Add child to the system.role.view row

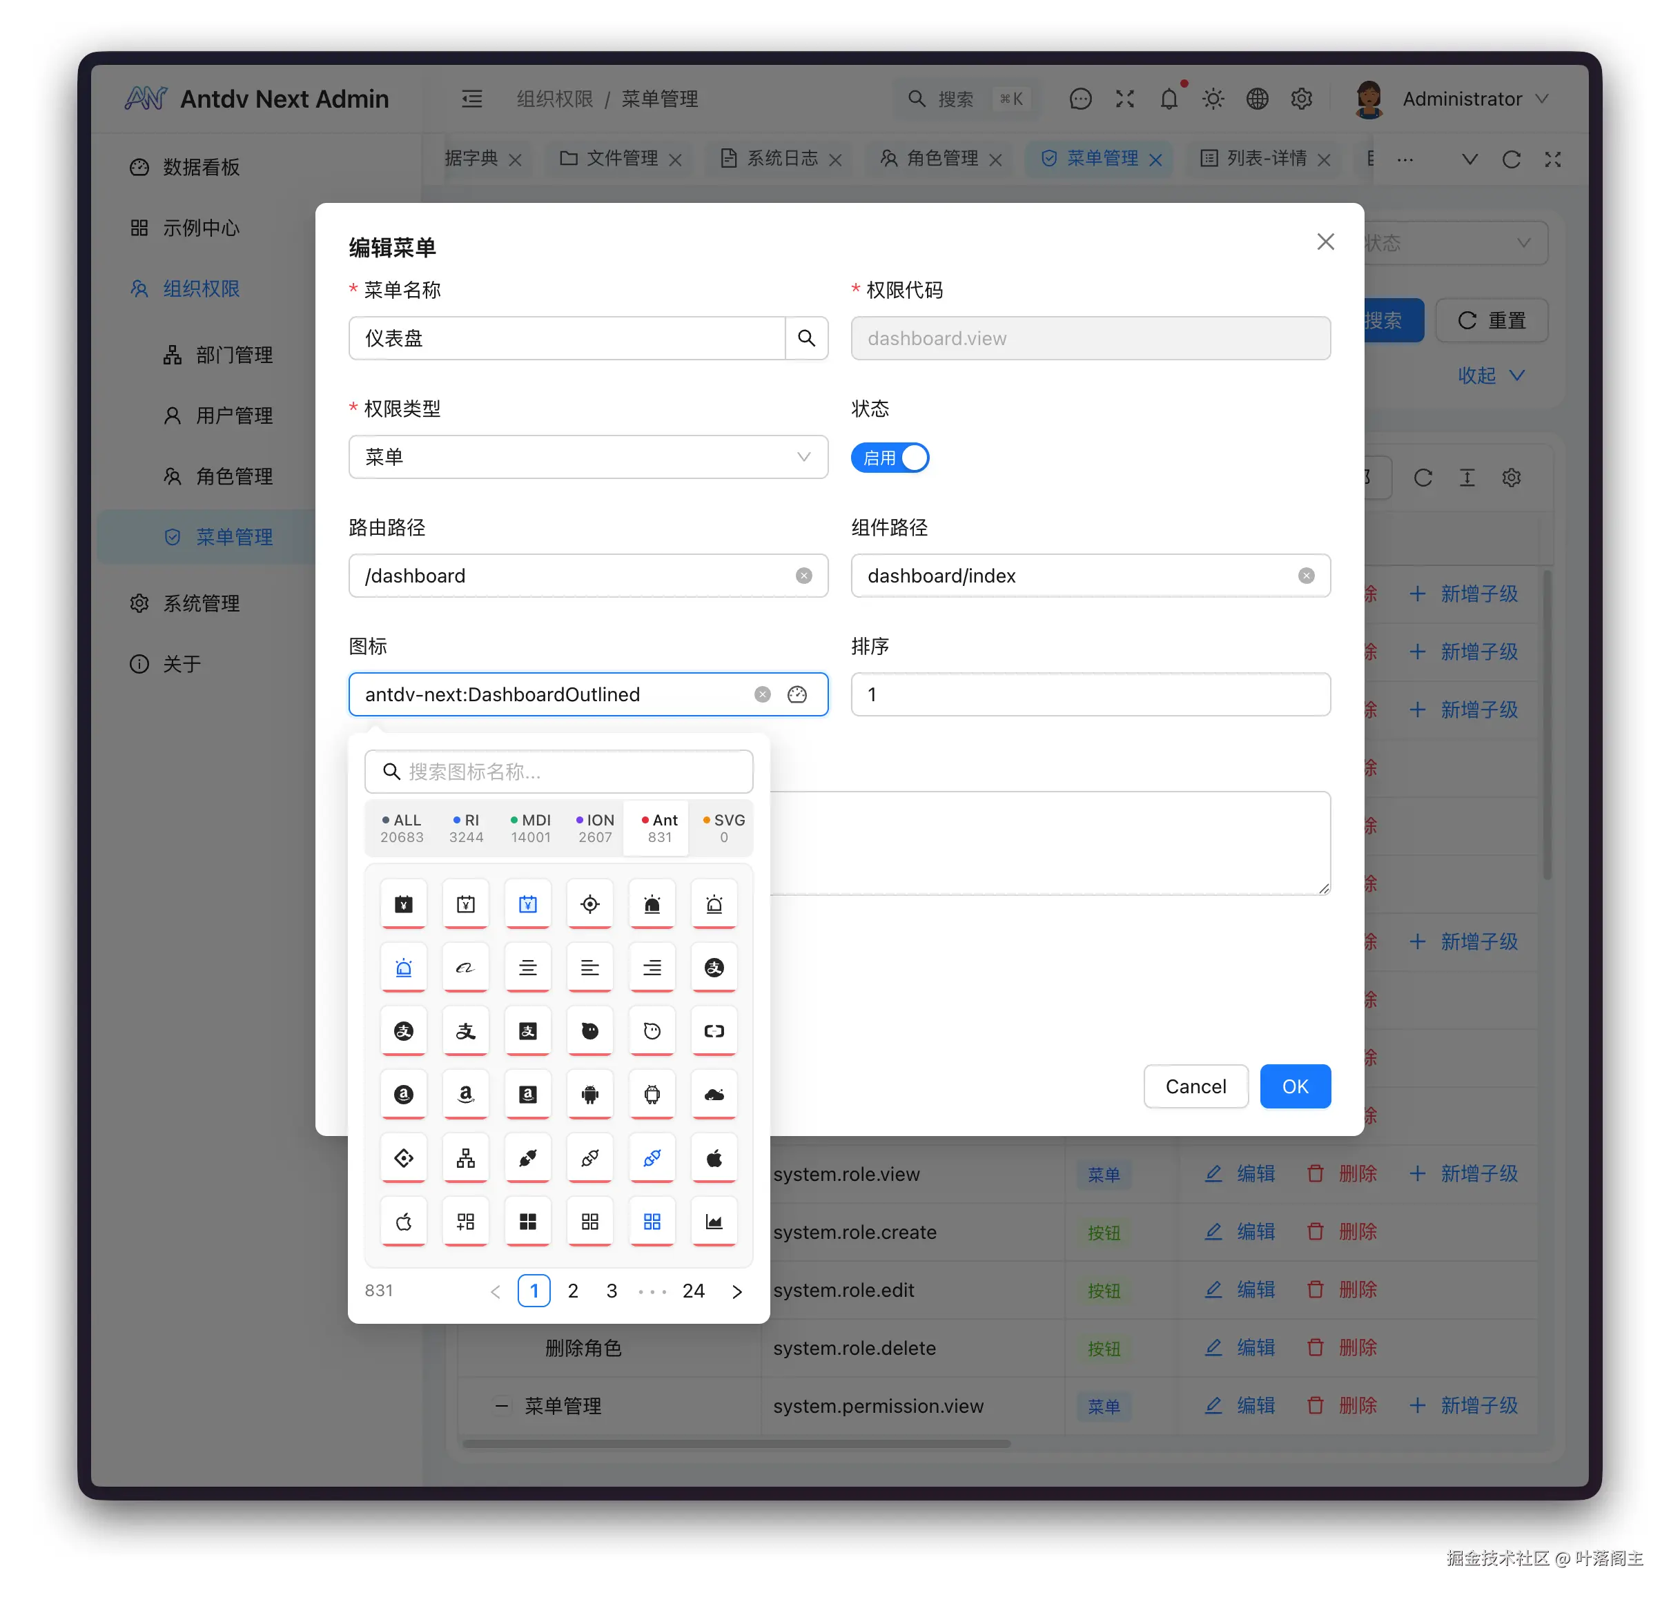(x=1463, y=1174)
